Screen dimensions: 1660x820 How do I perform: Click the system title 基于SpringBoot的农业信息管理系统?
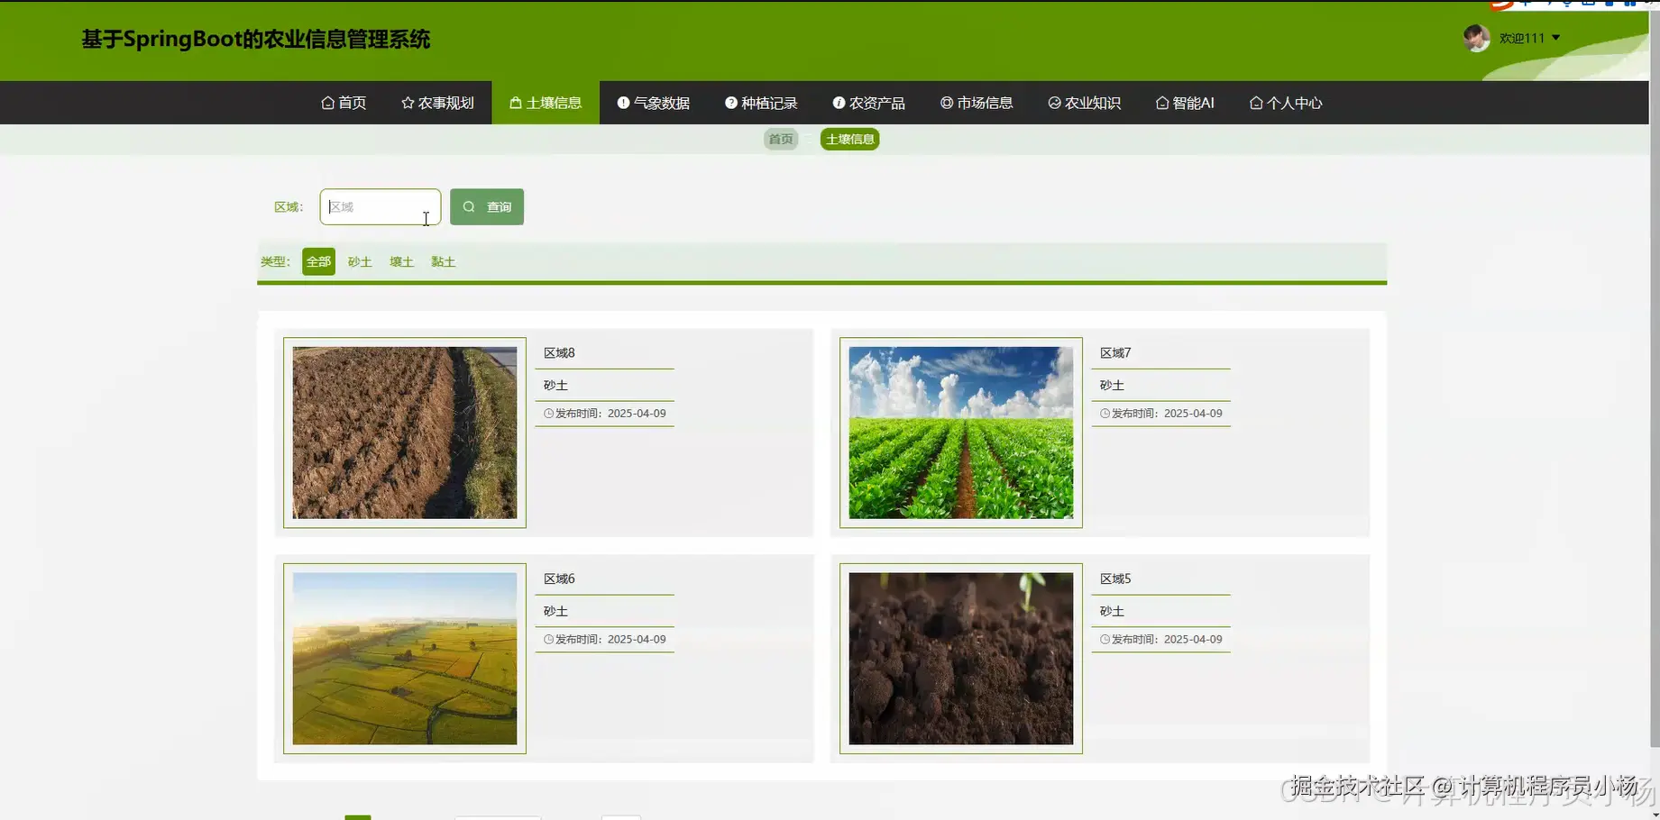pyautogui.click(x=256, y=40)
